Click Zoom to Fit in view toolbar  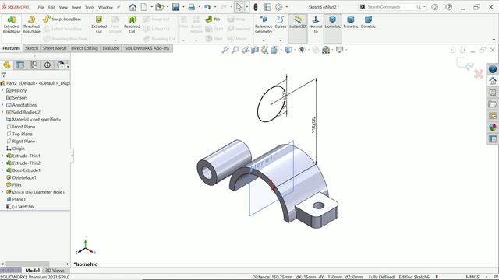[225, 50]
